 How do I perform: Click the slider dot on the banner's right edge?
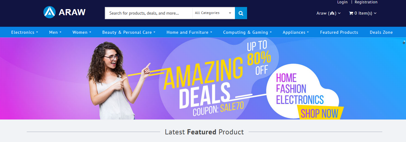pos(404,43)
